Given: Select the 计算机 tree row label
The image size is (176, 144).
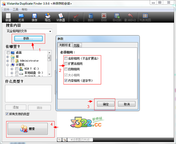Looking at the screenshot, I should tap(20, 65).
